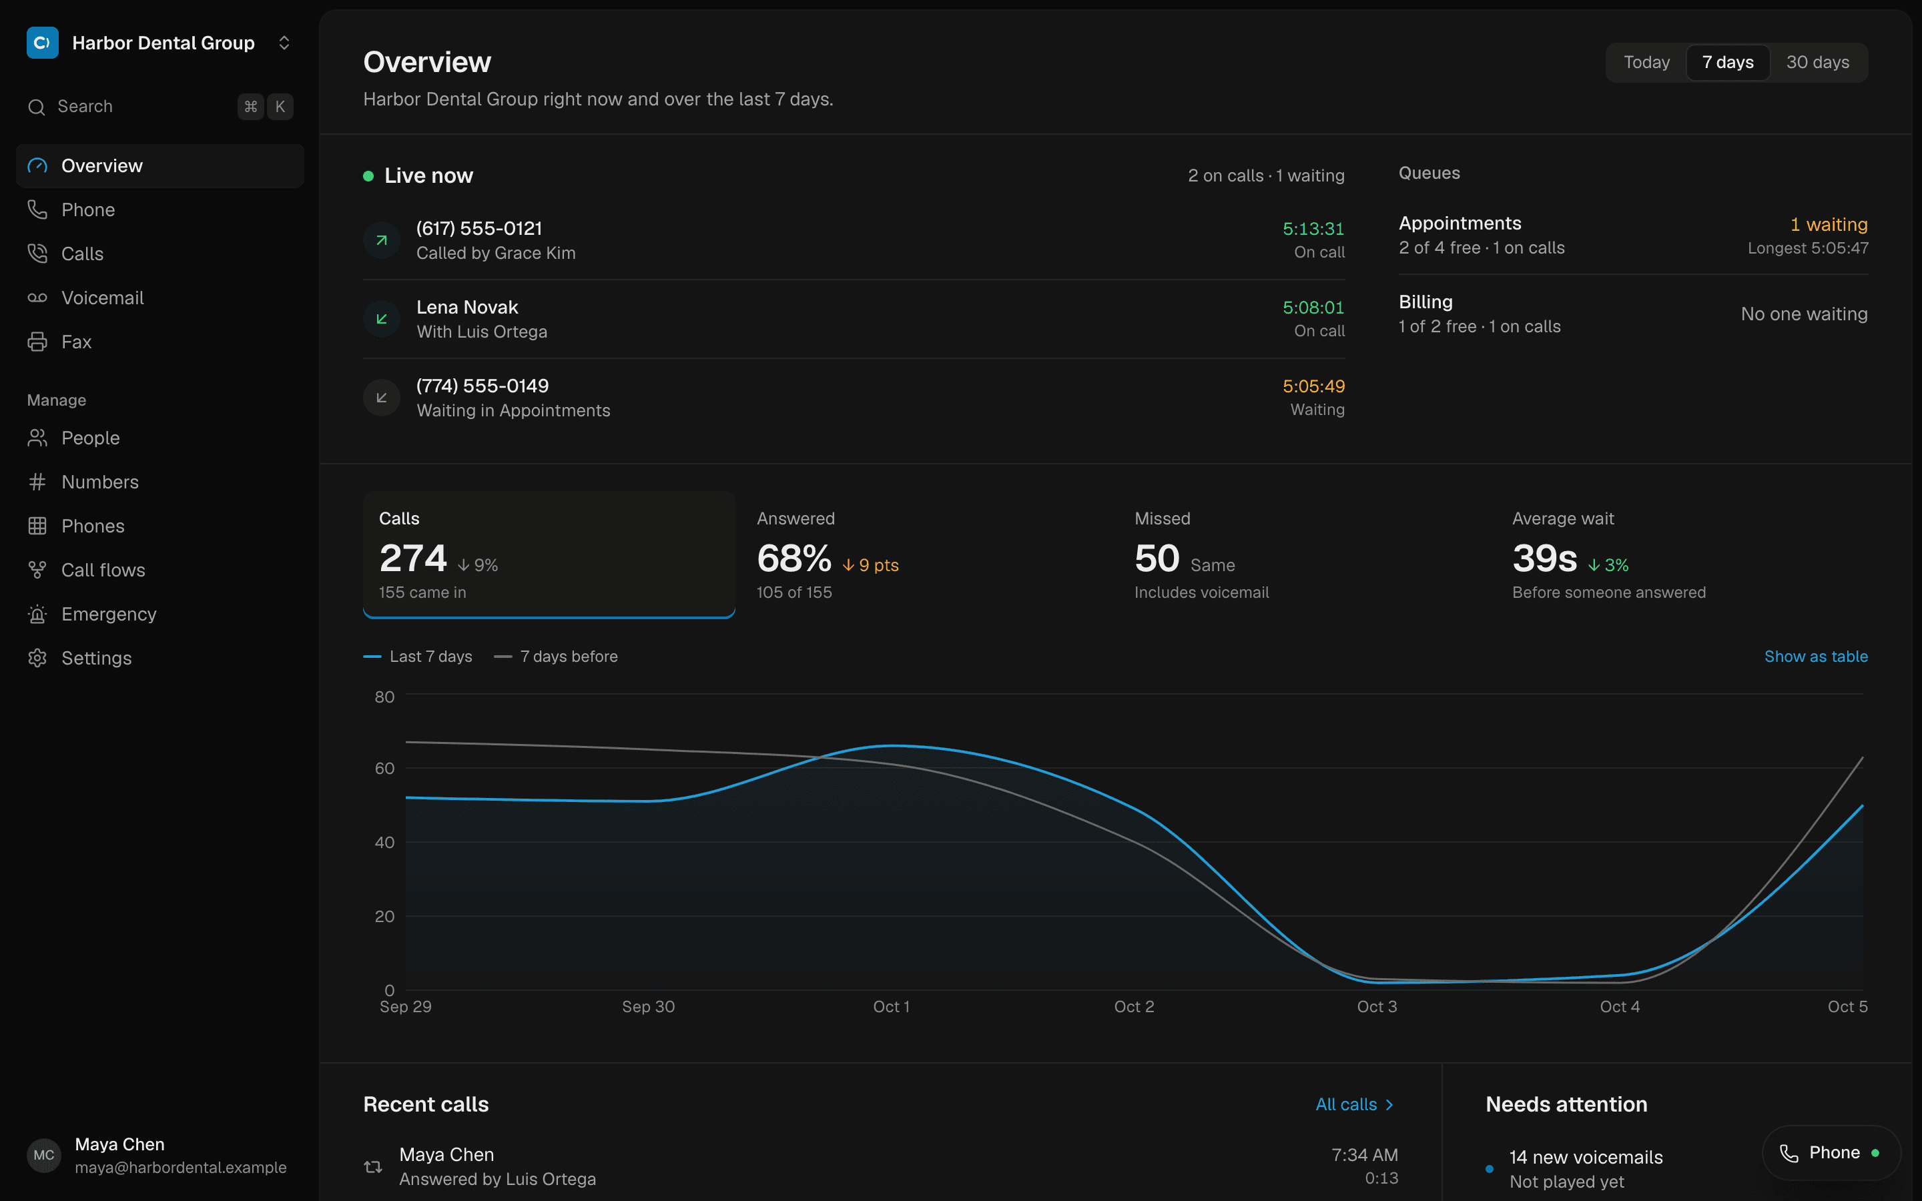1922x1201 pixels.
Task: Click outgoing call arrow icon for (617) 555-0121
Action: (x=381, y=240)
